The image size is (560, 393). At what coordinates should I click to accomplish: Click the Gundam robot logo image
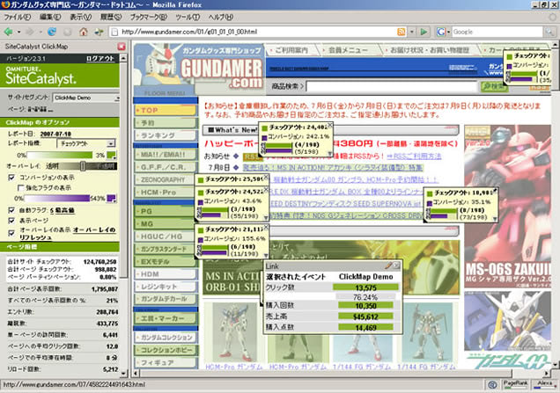(155, 68)
